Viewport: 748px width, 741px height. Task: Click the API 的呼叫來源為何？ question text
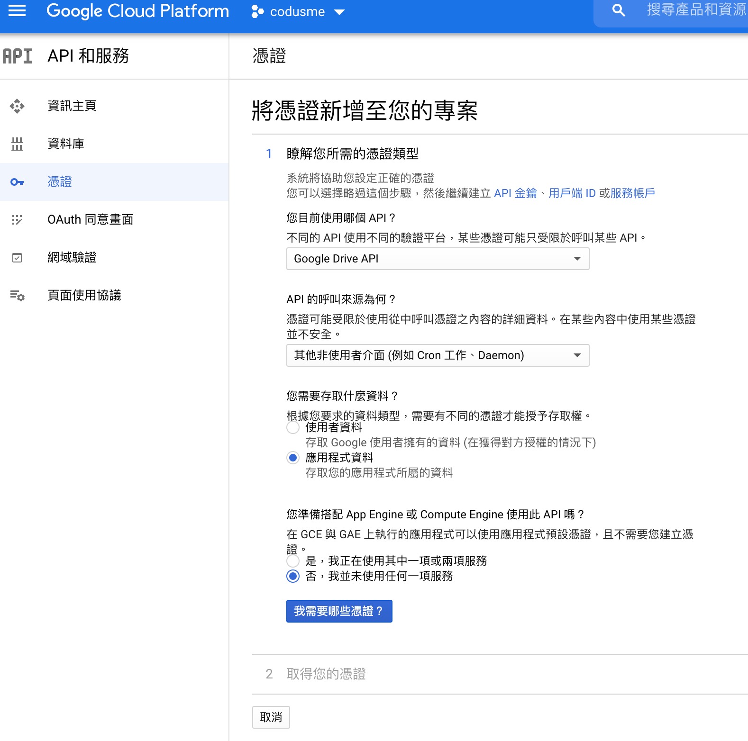tap(341, 299)
